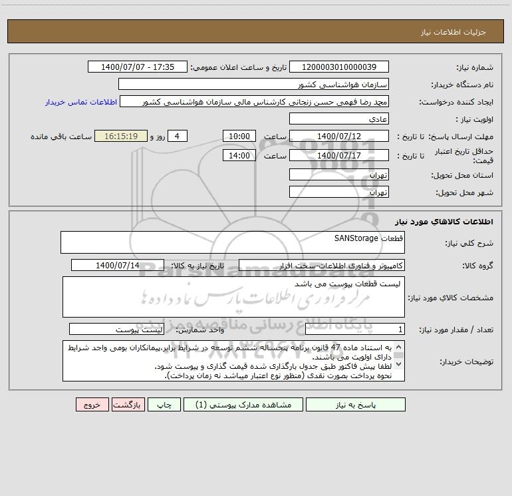Click the پاسخ به نیاز button

pos(356,404)
